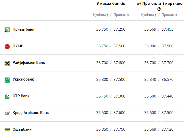Open the Креді Агріколь Банк link
184x135 pixels.
click(31, 113)
